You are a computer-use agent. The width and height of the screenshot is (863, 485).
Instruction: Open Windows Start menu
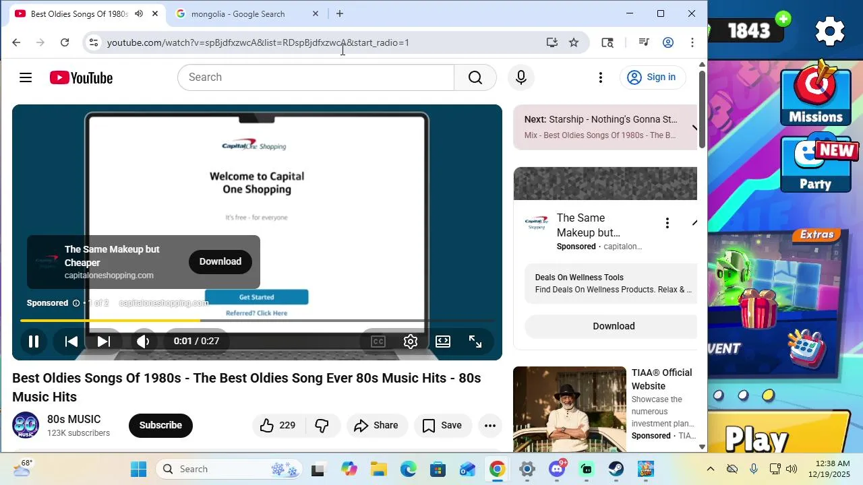pos(138,469)
